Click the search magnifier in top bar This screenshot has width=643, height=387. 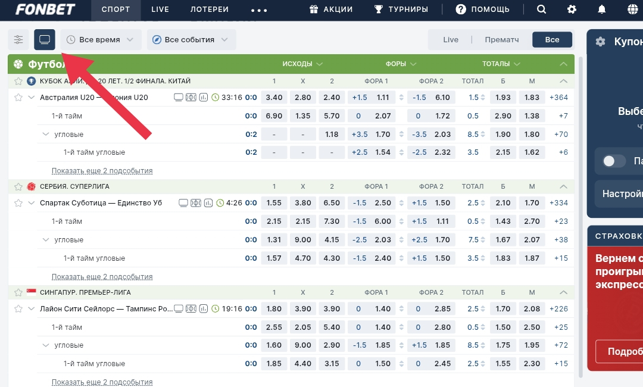541,10
